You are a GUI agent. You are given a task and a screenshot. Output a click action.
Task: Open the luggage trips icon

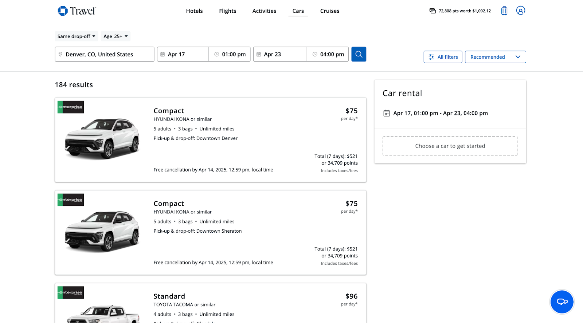tap(504, 11)
